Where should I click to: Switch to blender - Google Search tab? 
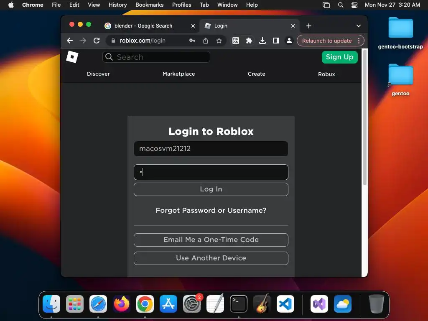click(x=150, y=26)
